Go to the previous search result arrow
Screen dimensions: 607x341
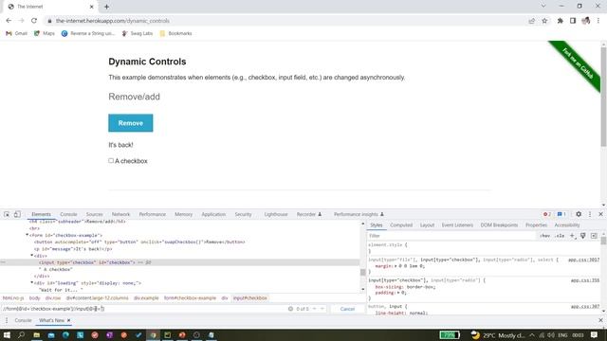(x=315, y=309)
